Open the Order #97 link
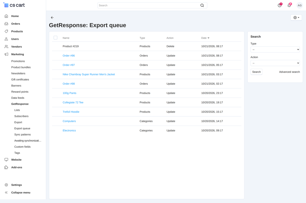 pyautogui.click(x=69, y=65)
